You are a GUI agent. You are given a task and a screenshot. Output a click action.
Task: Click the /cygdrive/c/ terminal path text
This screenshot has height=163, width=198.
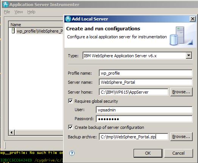(x=48, y=160)
